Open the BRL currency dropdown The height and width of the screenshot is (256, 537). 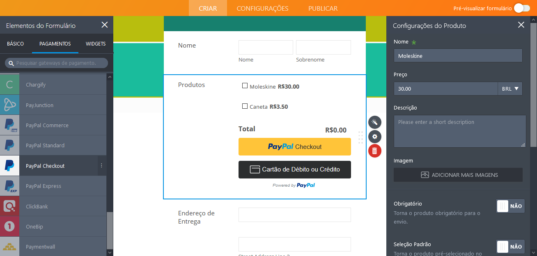pos(510,89)
